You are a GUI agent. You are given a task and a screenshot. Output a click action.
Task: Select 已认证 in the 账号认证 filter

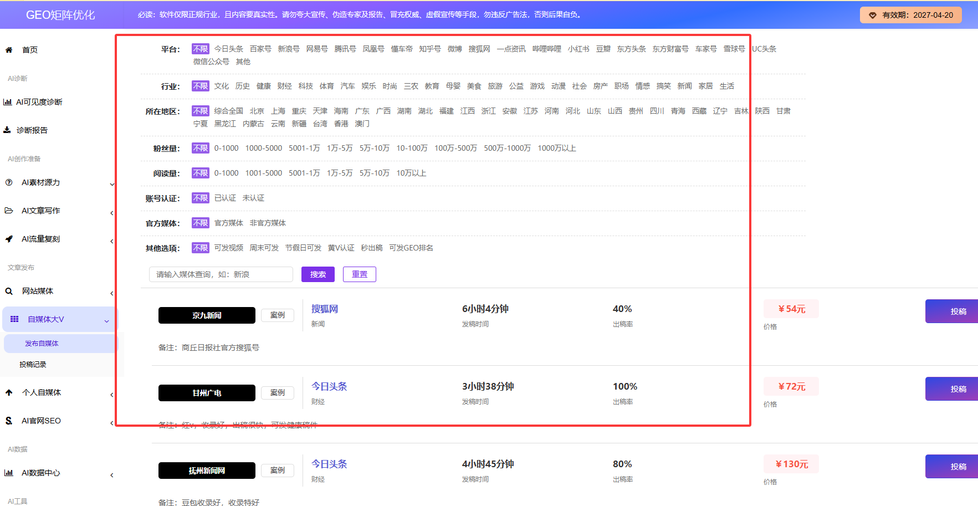click(225, 198)
